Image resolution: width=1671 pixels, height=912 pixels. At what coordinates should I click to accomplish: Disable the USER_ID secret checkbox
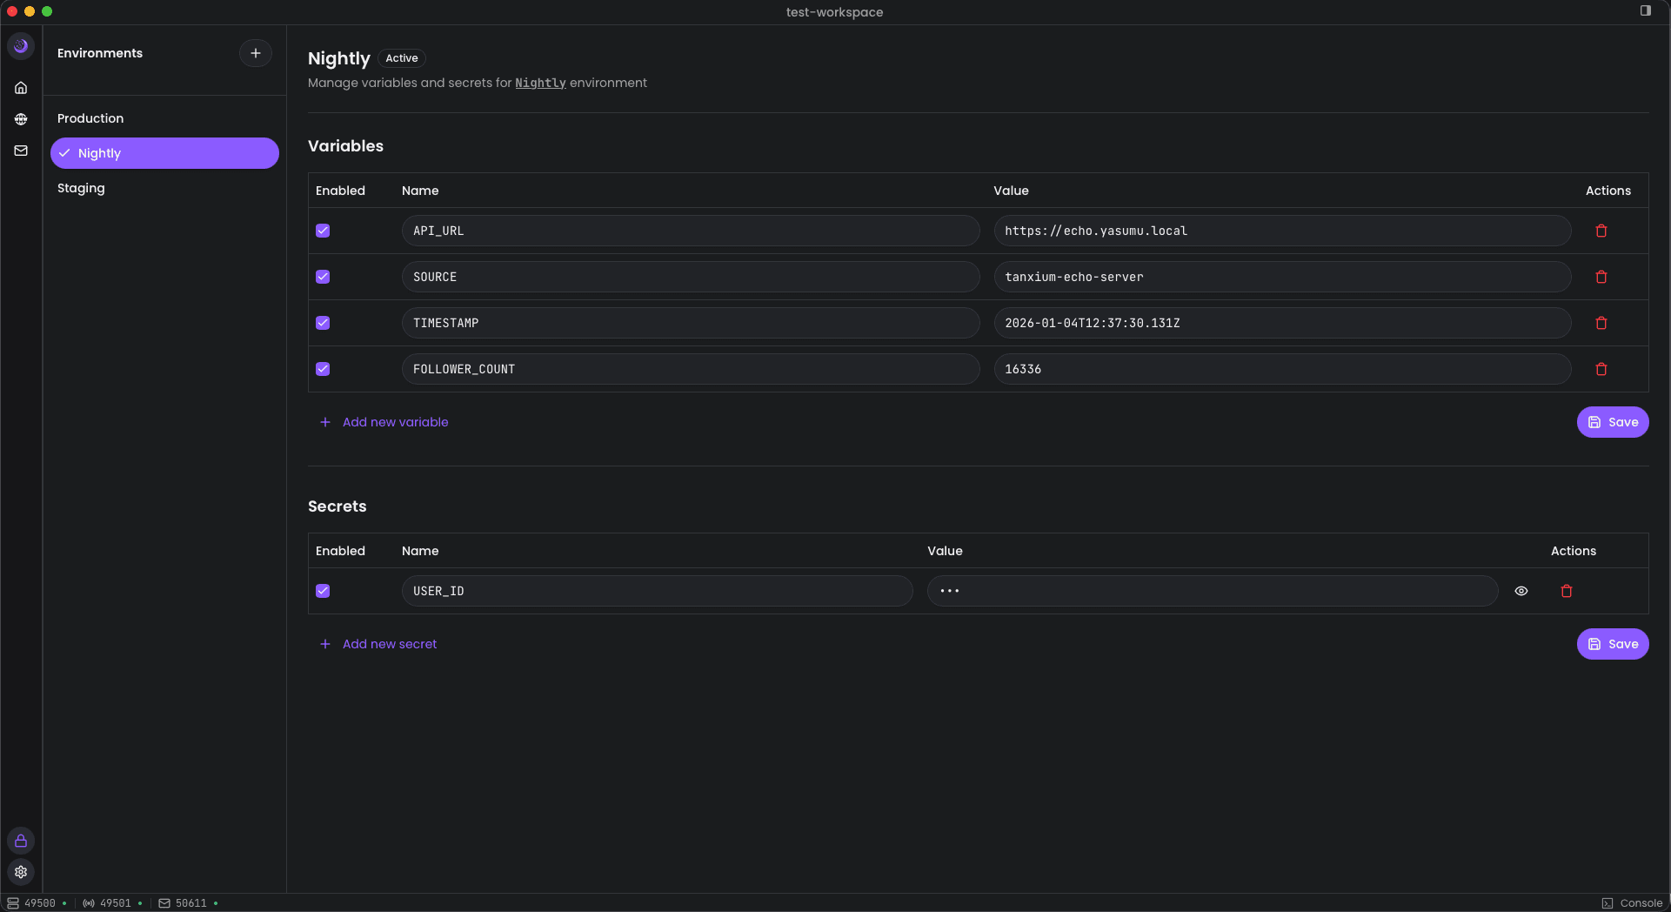pyautogui.click(x=323, y=591)
